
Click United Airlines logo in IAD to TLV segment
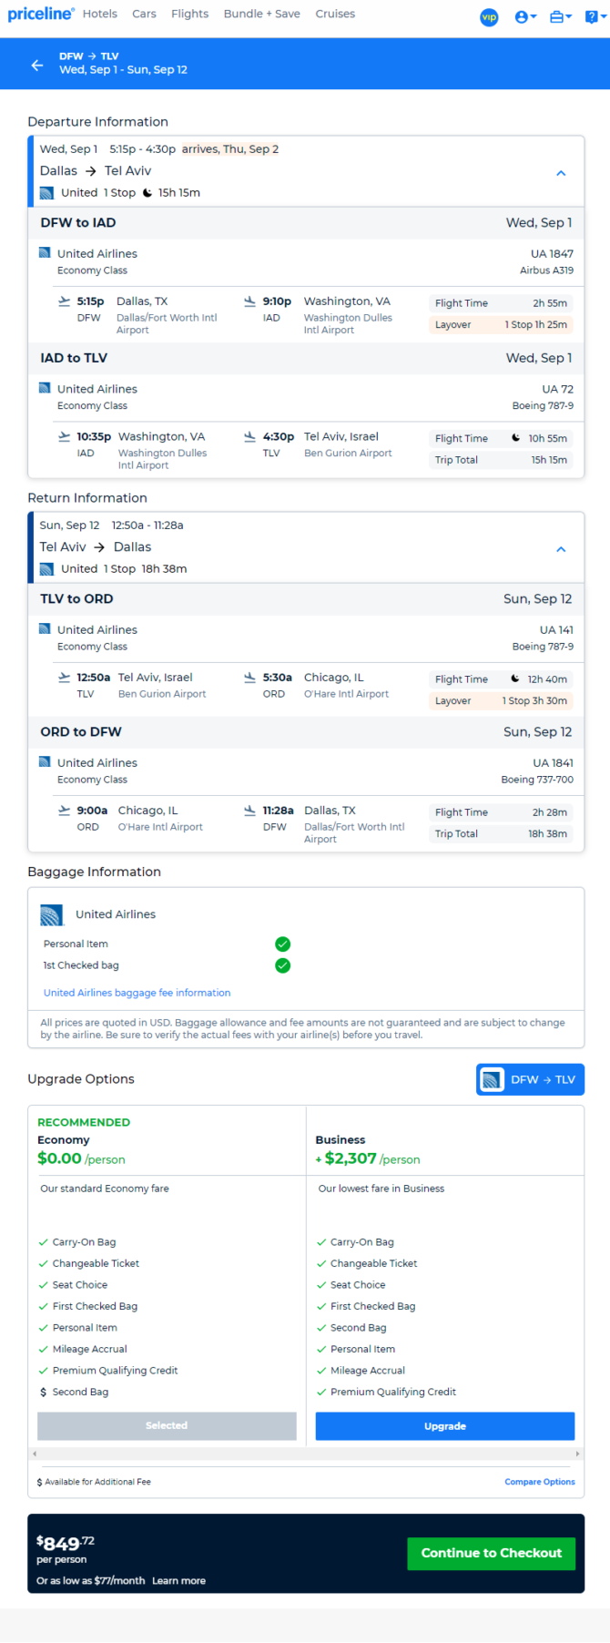45,388
